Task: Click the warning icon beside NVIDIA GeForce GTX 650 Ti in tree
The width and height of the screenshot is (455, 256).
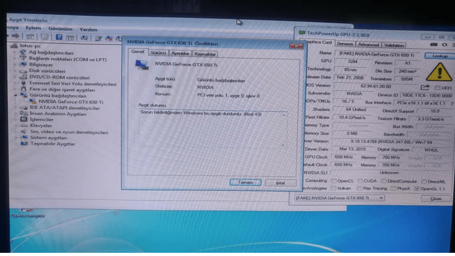Action: (x=33, y=101)
